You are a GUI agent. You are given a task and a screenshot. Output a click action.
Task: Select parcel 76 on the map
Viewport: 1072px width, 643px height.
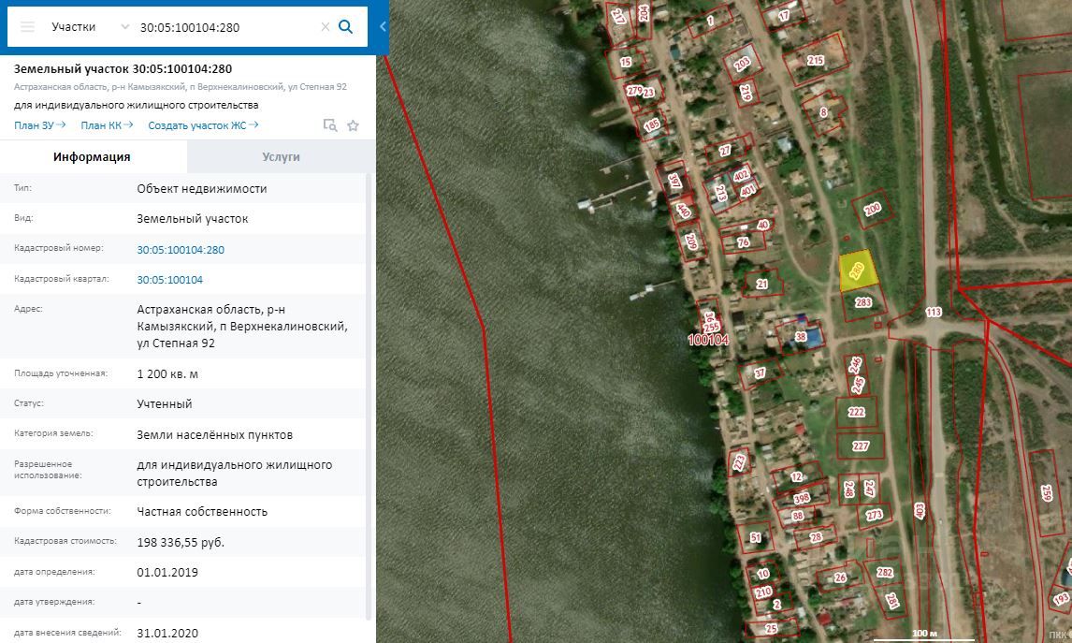pos(744,242)
